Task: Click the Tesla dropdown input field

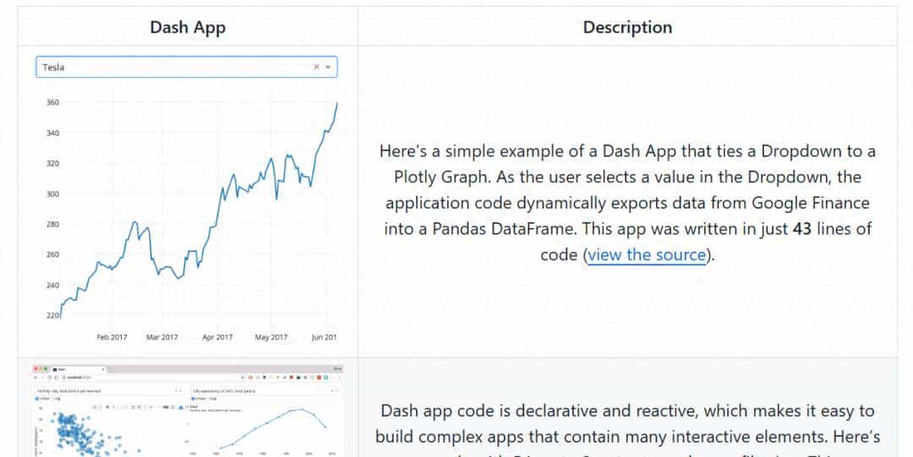Action: [169, 67]
